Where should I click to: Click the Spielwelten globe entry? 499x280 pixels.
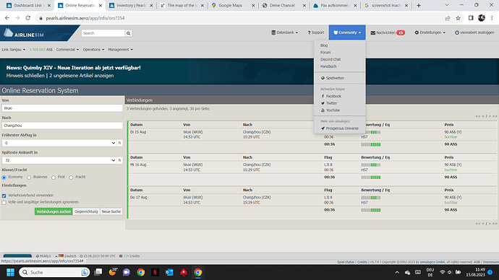point(333,78)
